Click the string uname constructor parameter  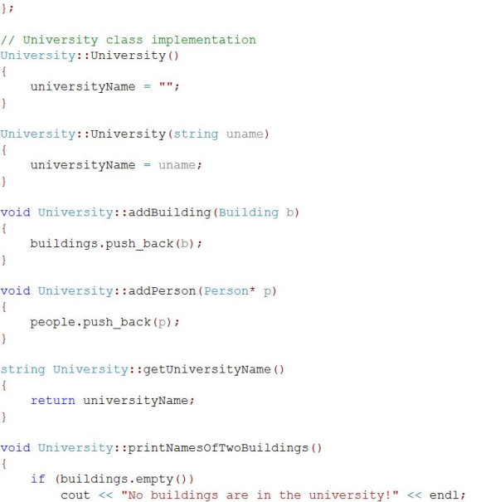[219, 134]
